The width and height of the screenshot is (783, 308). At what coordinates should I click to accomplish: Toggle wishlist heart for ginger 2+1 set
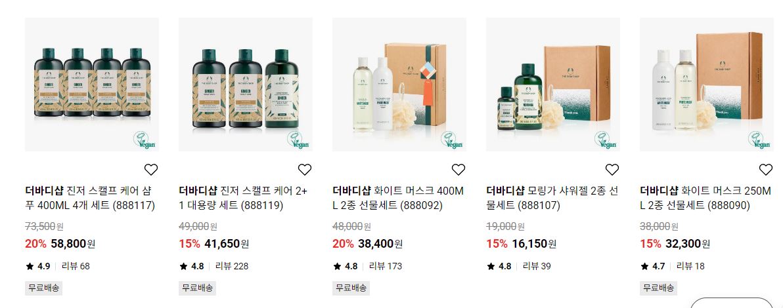[x=305, y=170]
